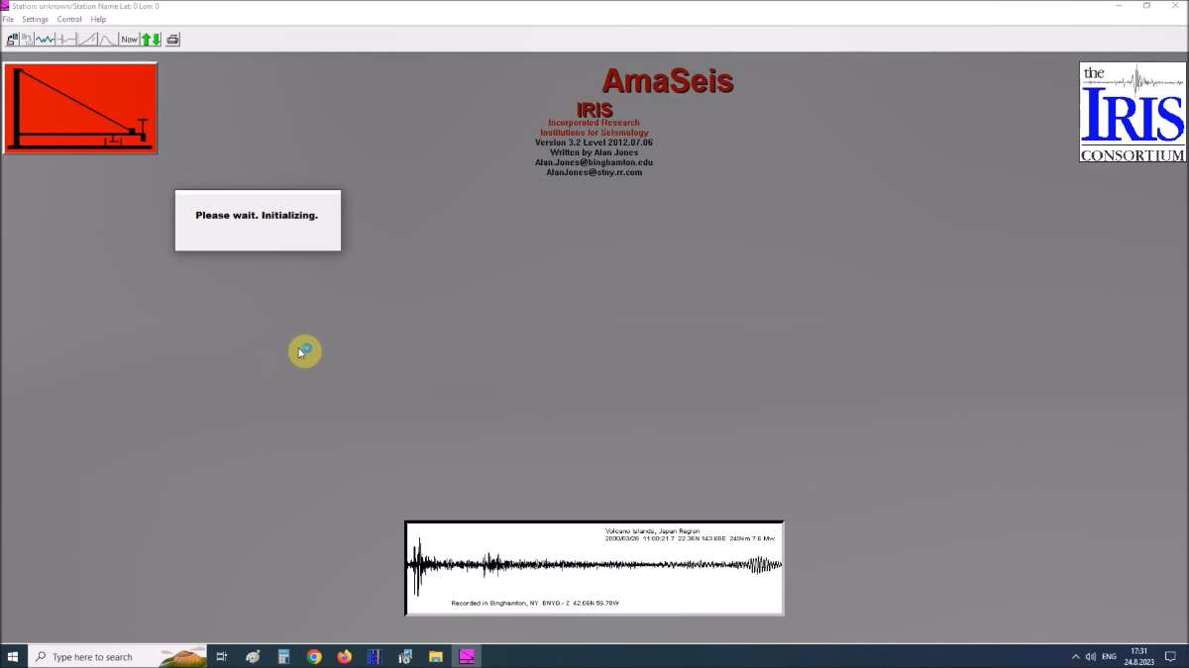This screenshot has width=1189, height=668.
Task: Click the greyed second toolbar icon
Action: (27, 40)
